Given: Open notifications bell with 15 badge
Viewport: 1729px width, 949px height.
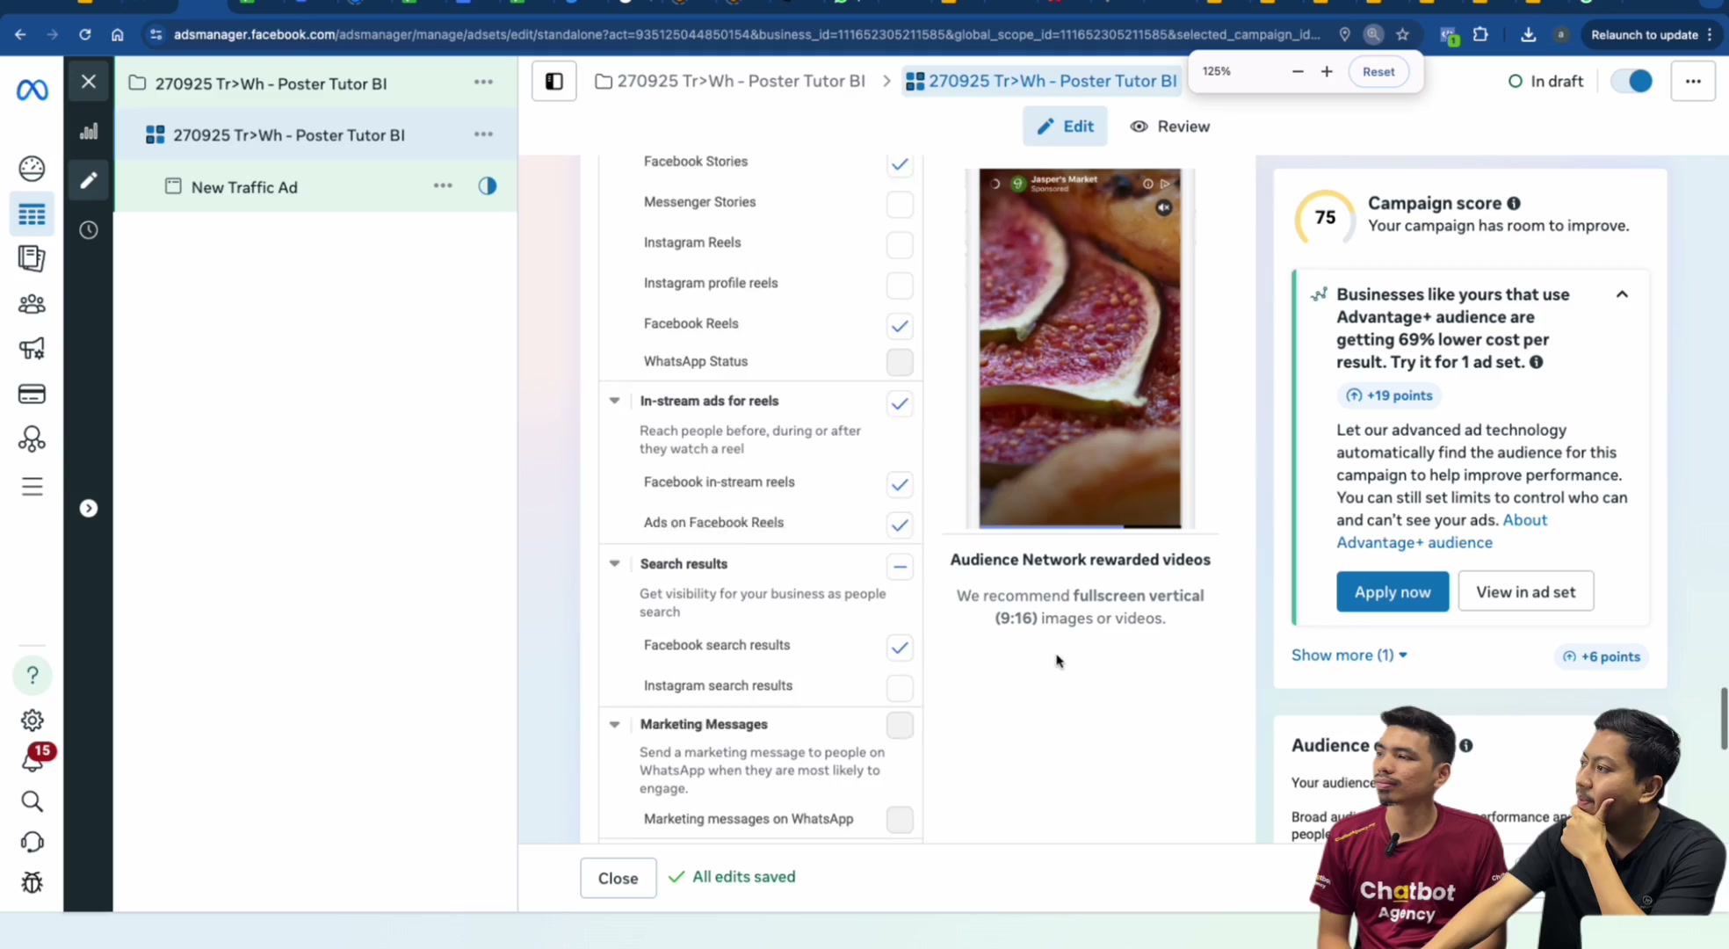Looking at the screenshot, I should 33,759.
